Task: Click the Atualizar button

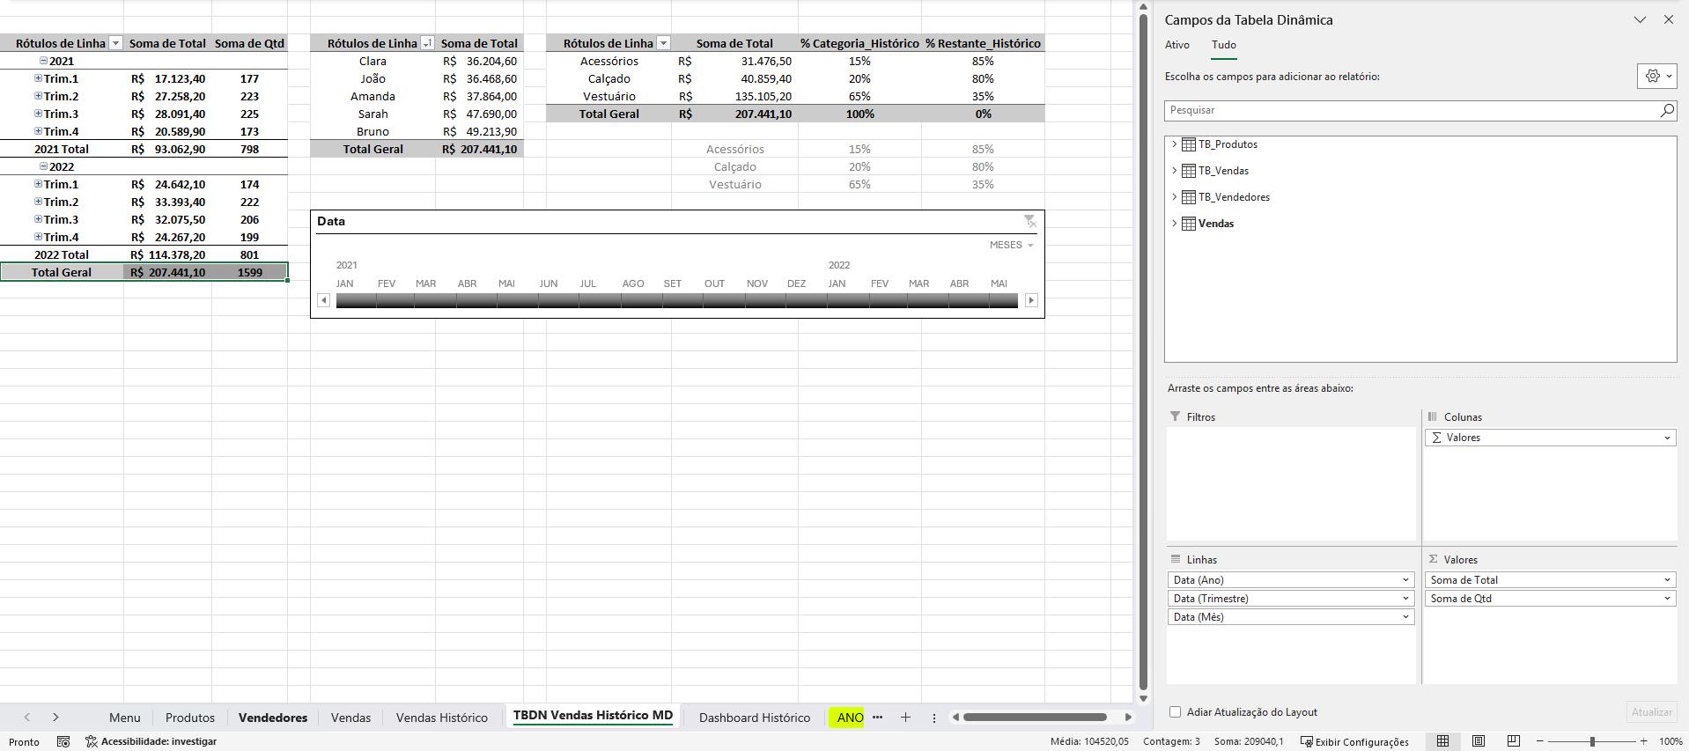Action: (1651, 712)
